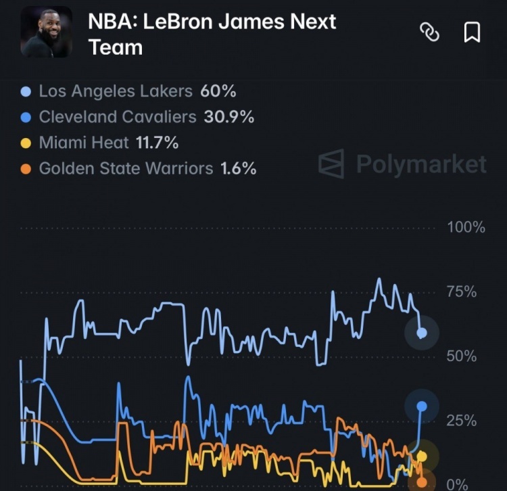Image resolution: width=507 pixels, height=491 pixels.
Task: Click the Warriors line endpoint marker
Action: [x=422, y=483]
